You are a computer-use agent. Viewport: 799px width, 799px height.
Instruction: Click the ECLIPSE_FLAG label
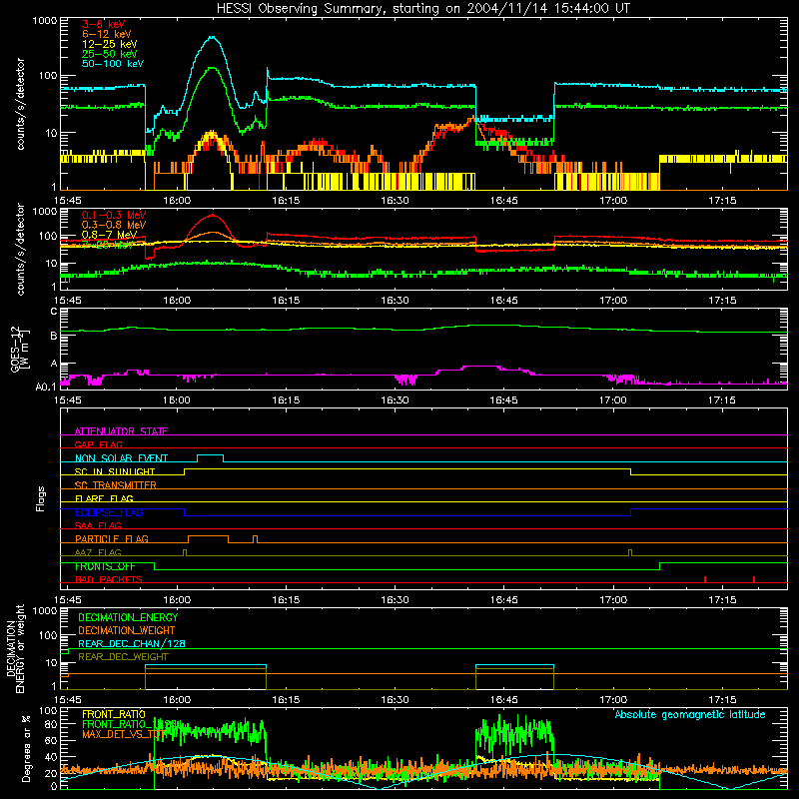(109, 512)
